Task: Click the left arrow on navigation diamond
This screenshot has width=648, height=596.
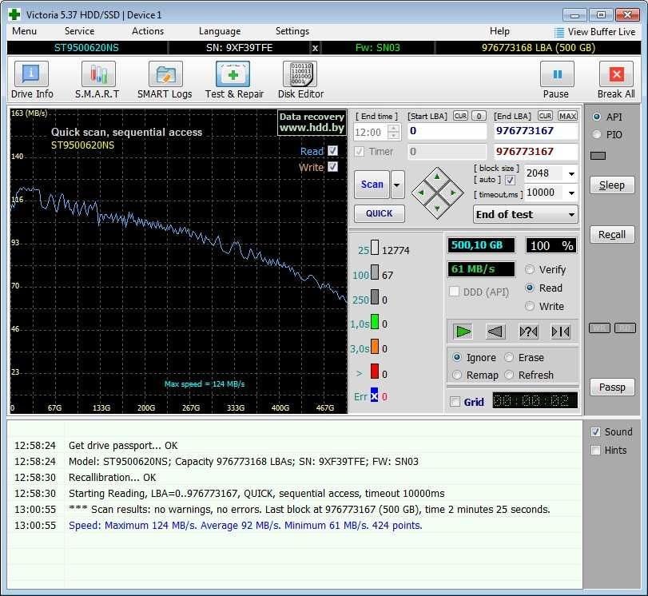Action: pyautogui.click(x=422, y=193)
